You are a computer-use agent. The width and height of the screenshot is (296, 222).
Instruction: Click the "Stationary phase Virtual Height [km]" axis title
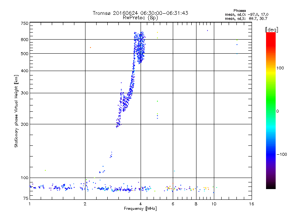(x=16, y=111)
